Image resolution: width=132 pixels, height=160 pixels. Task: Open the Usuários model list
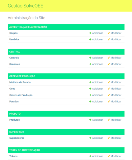click(x=14, y=39)
